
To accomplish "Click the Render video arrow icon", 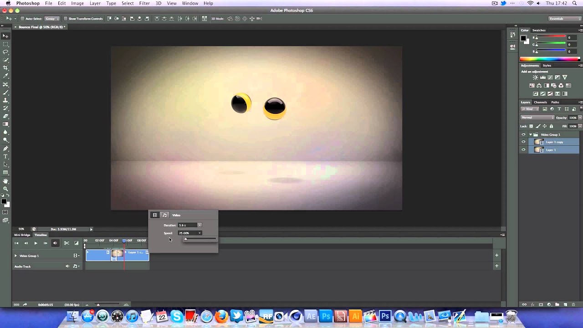I will (x=25, y=305).
